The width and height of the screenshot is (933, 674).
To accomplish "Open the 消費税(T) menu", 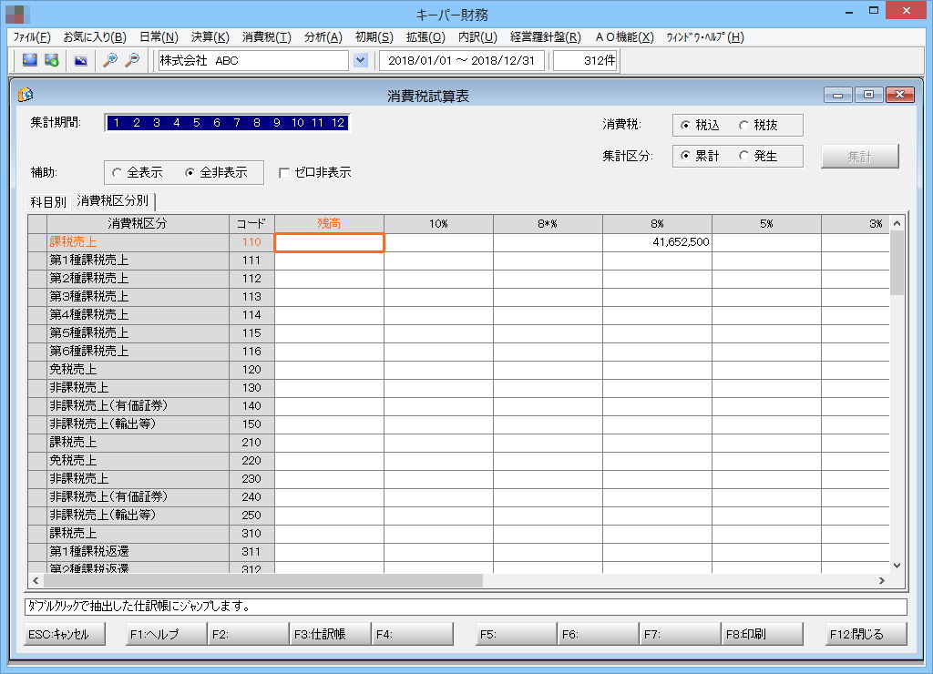I will pyautogui.click(x=267, y=36).
